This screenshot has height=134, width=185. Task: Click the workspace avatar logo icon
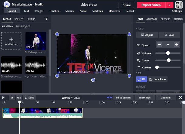click(7, 4)
